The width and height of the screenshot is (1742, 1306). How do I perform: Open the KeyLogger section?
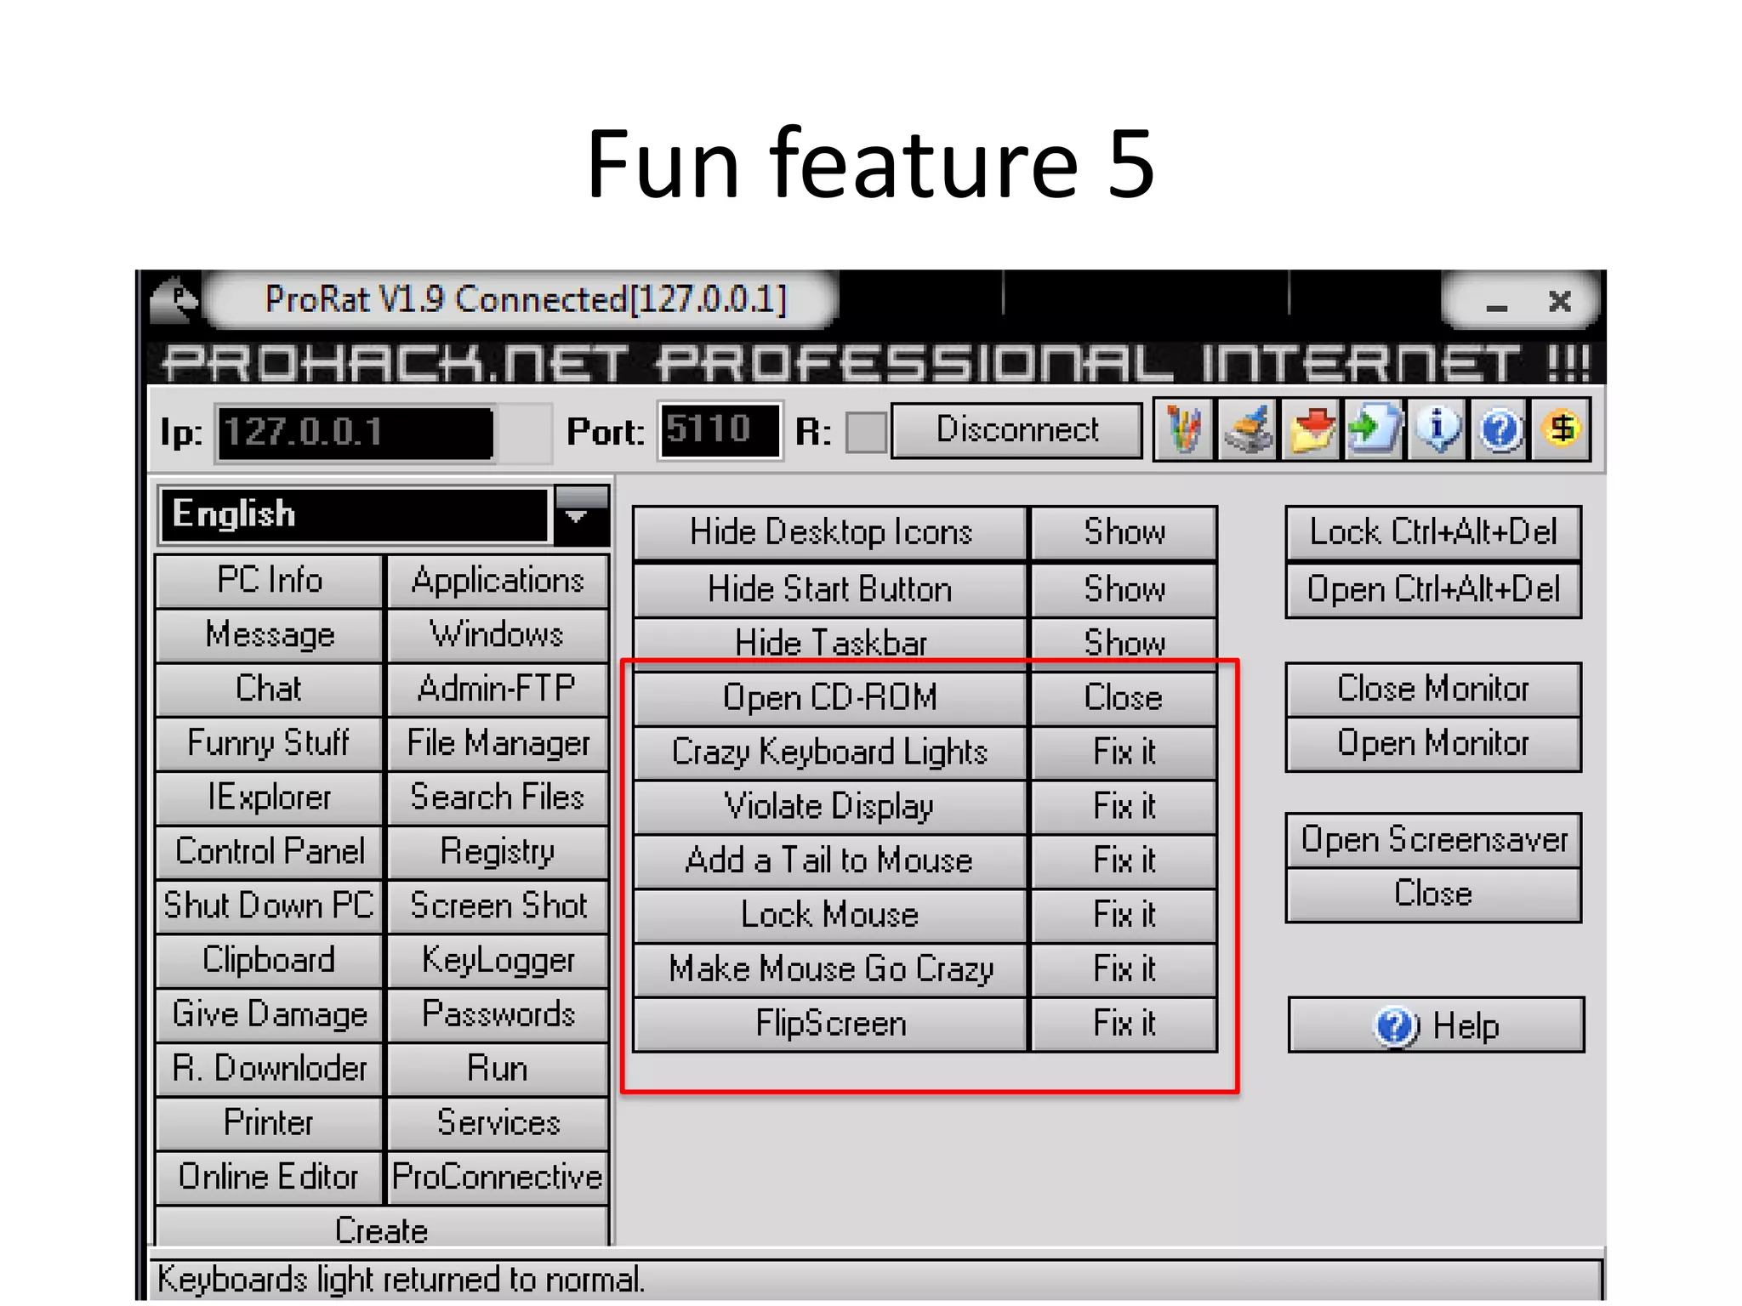(x=498, y=961)
